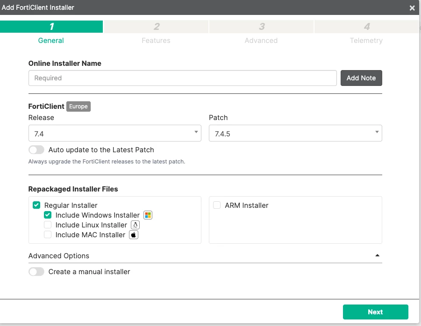Toggle Auto update to the Latest Patch
Screen dimensions: 421x326
36,150
